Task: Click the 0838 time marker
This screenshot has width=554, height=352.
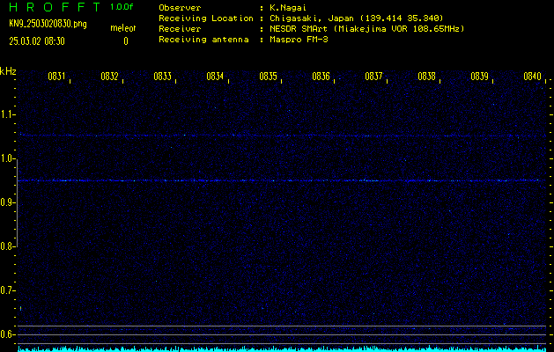Action: 426,77
